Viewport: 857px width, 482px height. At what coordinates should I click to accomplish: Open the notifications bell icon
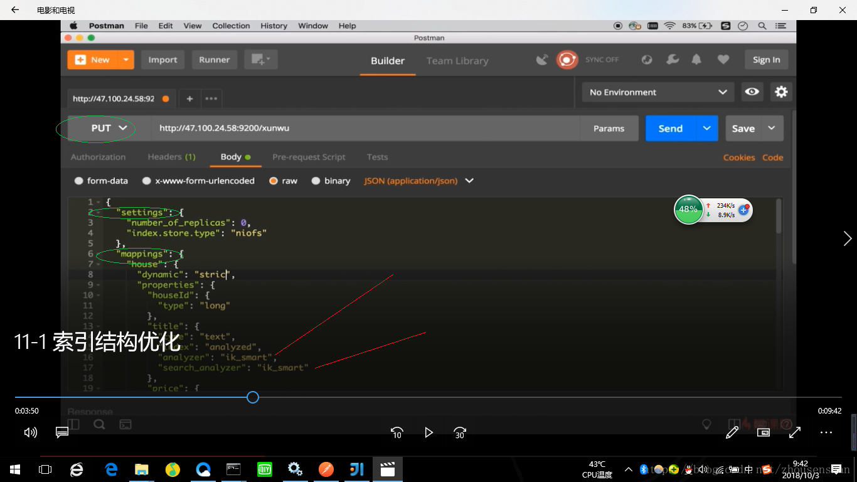[696, 60]
